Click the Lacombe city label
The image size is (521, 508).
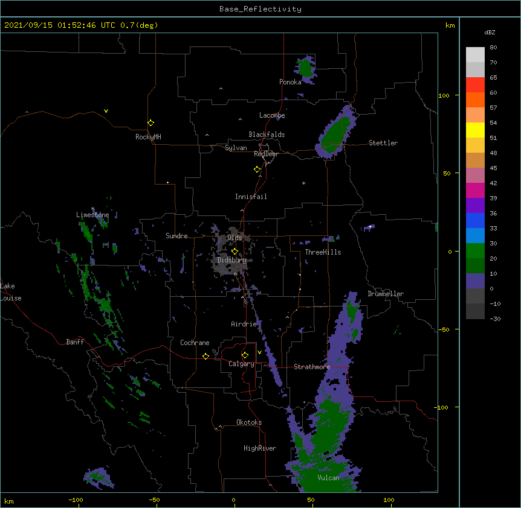pos(272,115)
